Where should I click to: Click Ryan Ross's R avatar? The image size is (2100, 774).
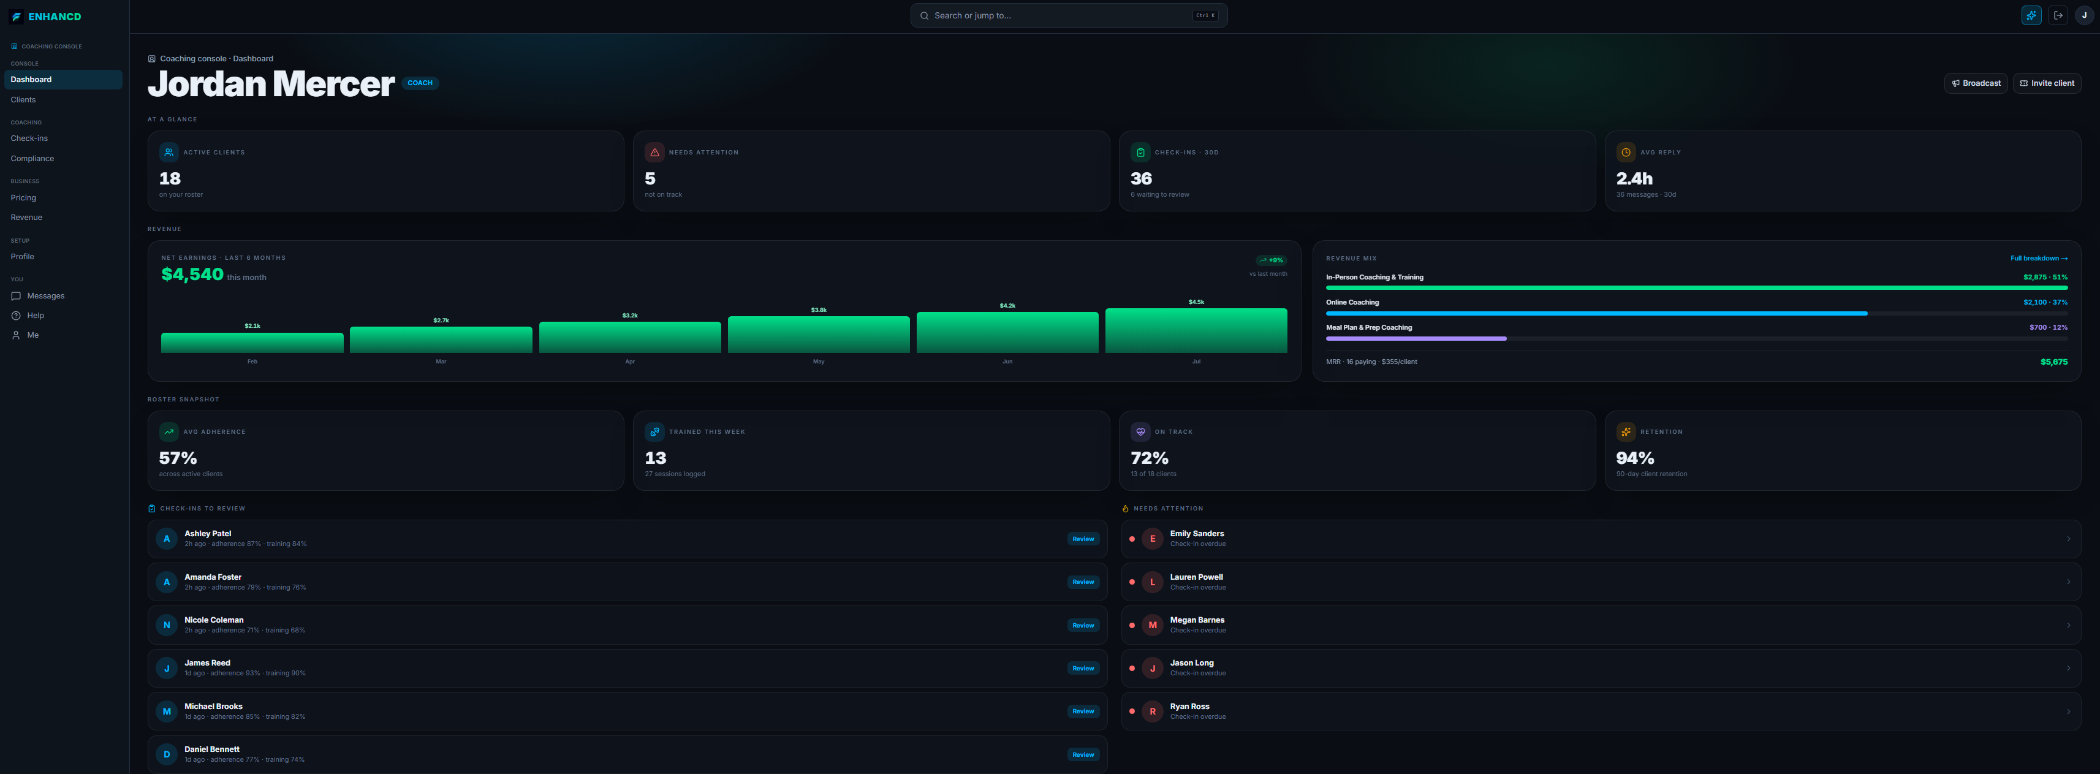[1153, 712]
